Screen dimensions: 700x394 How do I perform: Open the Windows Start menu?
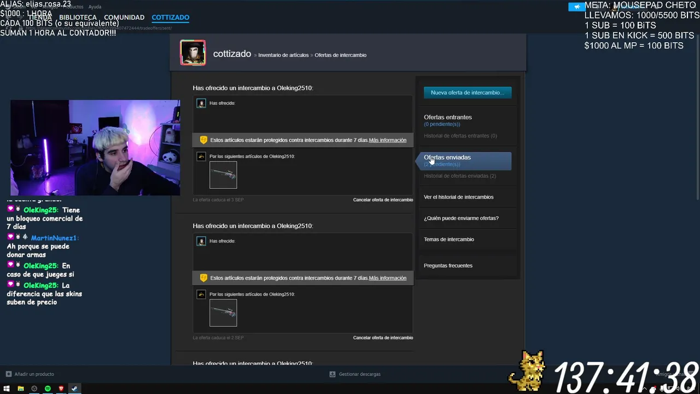click(x=7, y=389)
